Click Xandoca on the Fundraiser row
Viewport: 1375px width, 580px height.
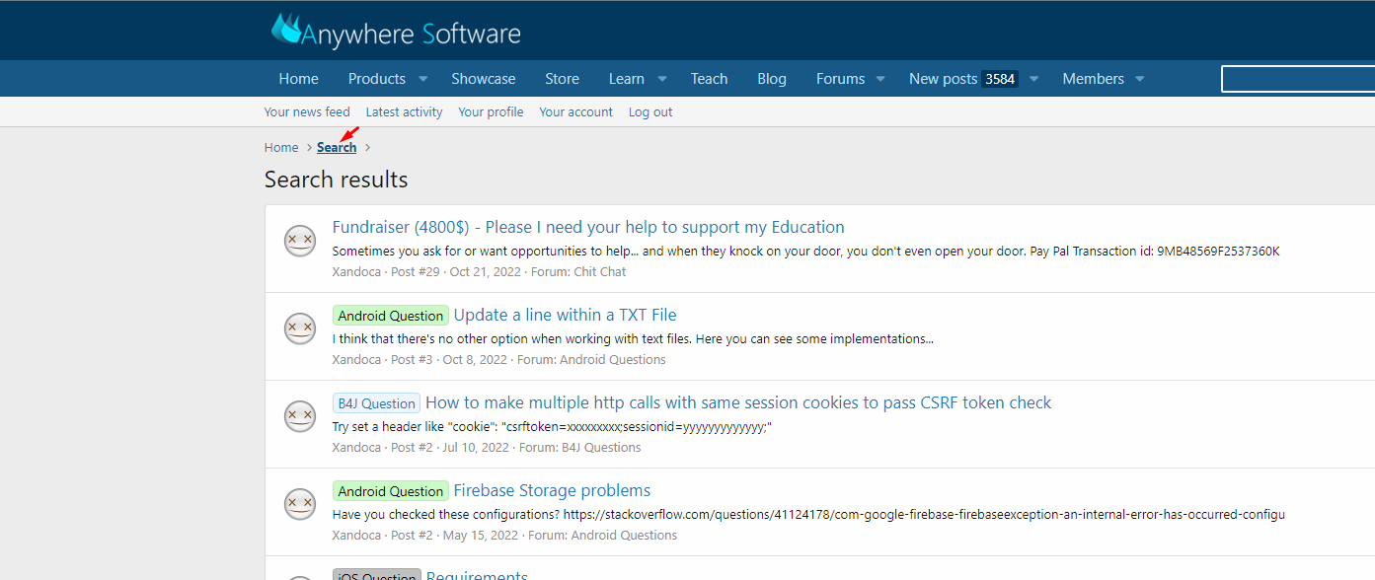click(x=356, y=271)
